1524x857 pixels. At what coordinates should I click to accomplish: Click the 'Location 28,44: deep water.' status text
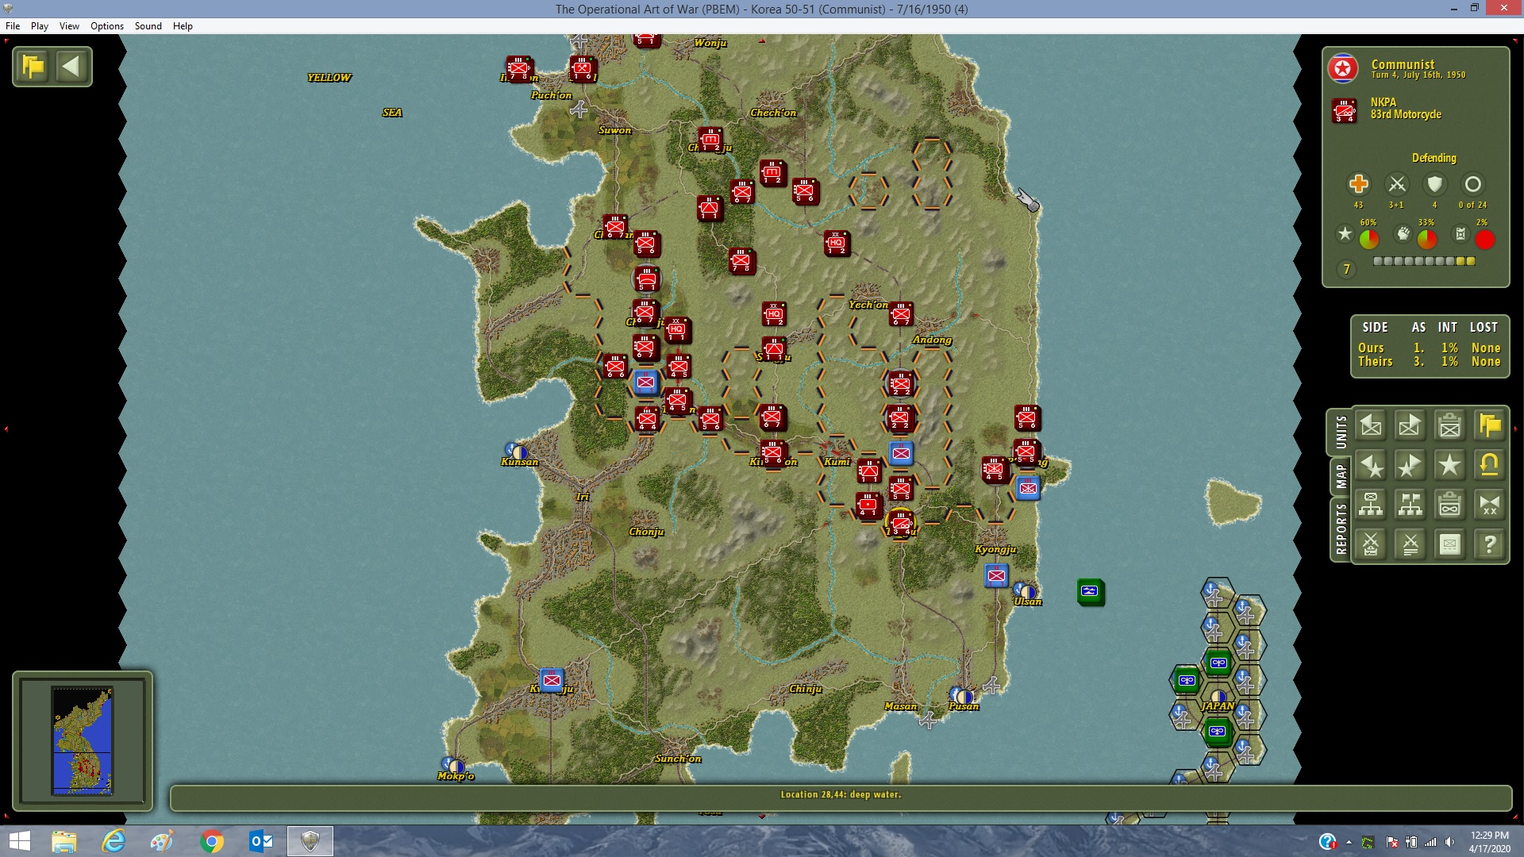[x=841, y=794]
